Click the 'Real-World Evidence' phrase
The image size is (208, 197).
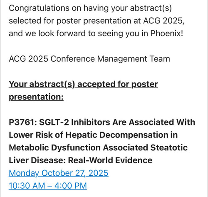tap(110, 160)
